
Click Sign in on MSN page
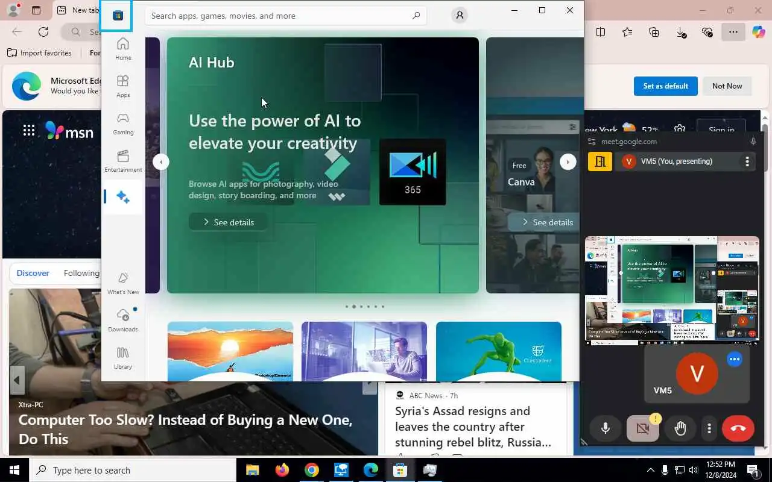(x=721, y=130)
